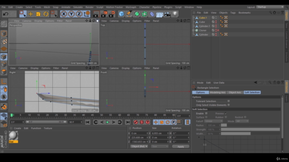The height and width of the screenshot is (162, 289).
Task: Click the Record Active Objects button
Action: click(x=135, y=122)
